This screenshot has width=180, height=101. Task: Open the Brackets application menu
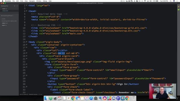click(x=8, y=1)
